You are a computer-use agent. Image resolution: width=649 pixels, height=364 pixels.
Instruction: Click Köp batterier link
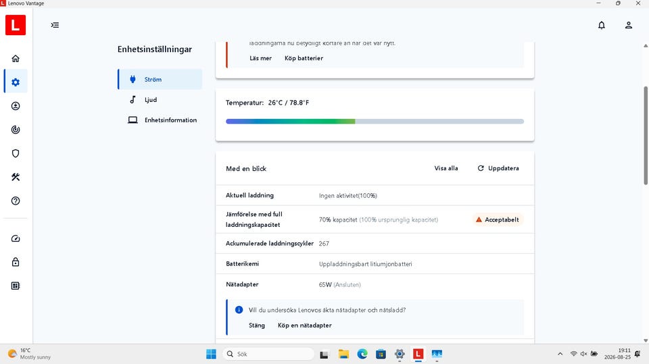(x=304, y=58)
